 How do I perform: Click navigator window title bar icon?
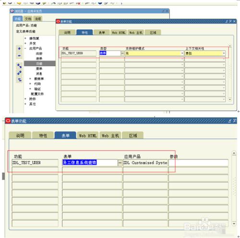tap(12, 11)
